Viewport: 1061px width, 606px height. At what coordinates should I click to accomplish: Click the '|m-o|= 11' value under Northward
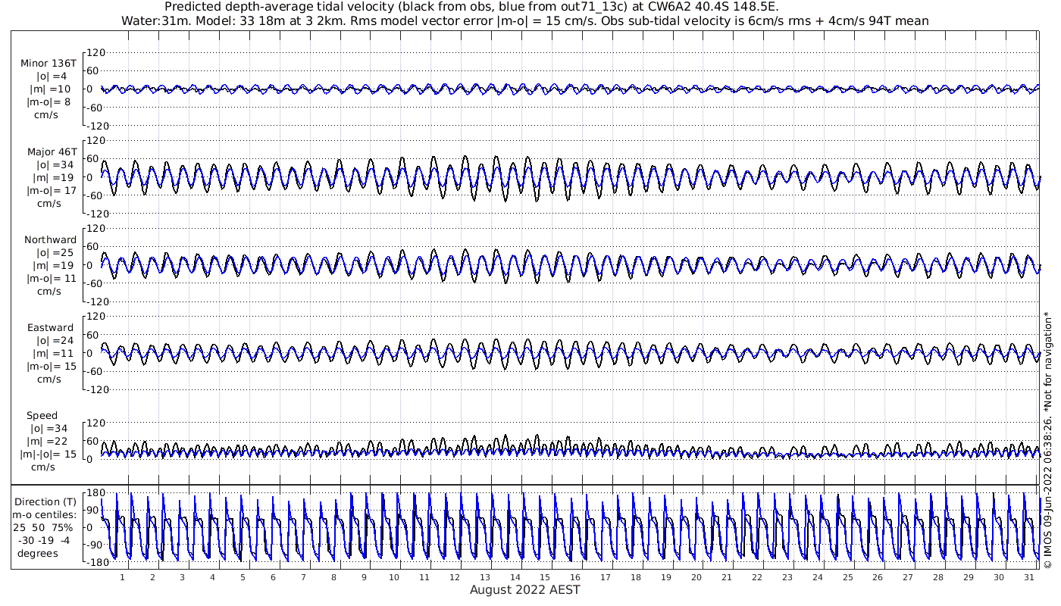(x=52, y=278)
